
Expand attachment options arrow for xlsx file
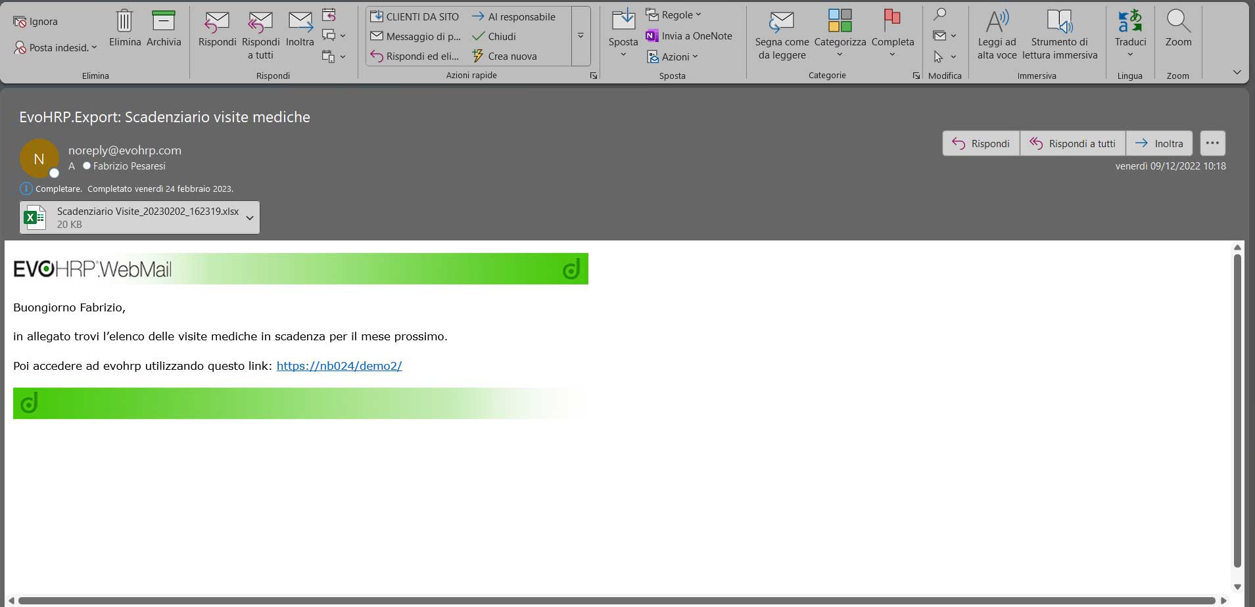[x=250, y=218]
